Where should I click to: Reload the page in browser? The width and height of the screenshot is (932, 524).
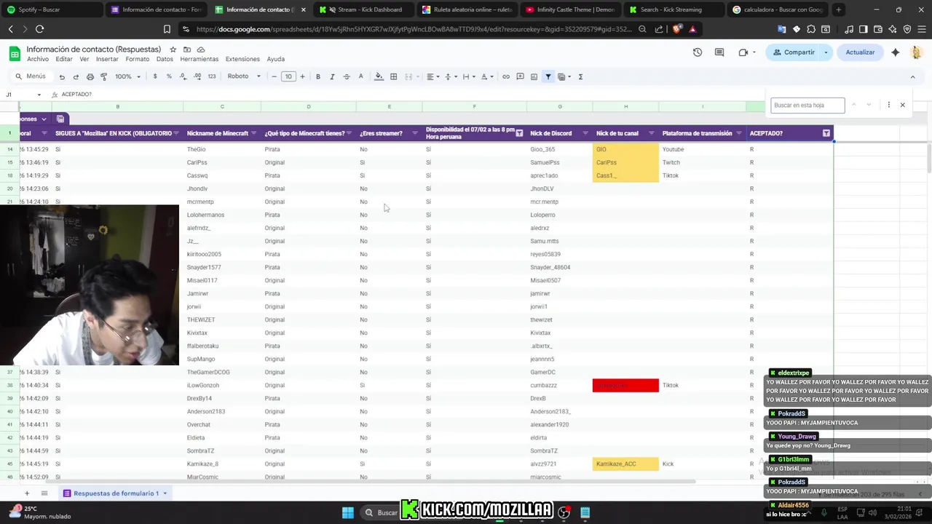[39, 29]
